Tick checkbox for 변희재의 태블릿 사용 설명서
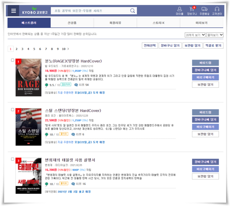 point(13,159)
